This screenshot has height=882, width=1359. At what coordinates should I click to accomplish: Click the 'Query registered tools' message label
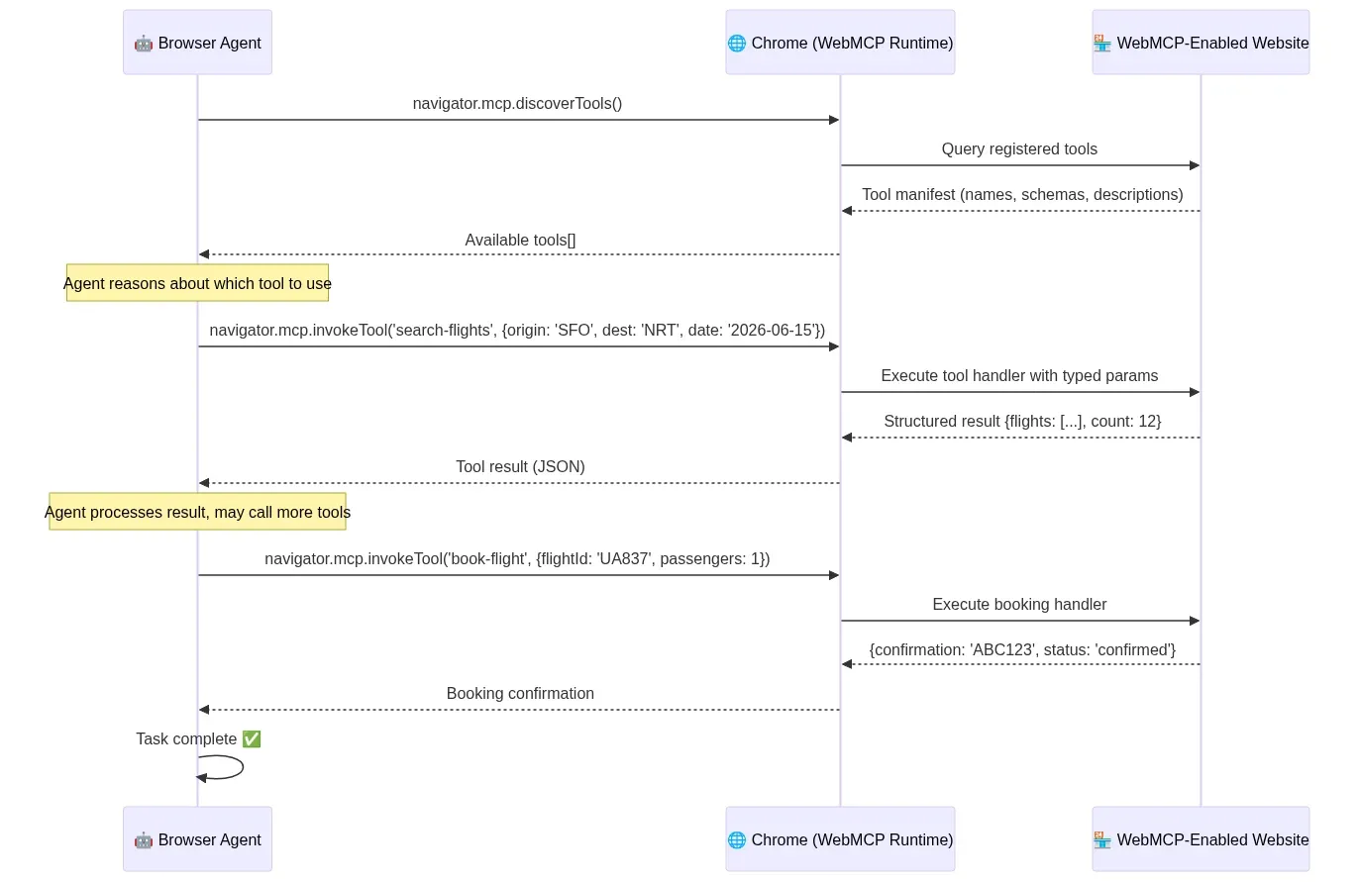[x=1019, y=148]
